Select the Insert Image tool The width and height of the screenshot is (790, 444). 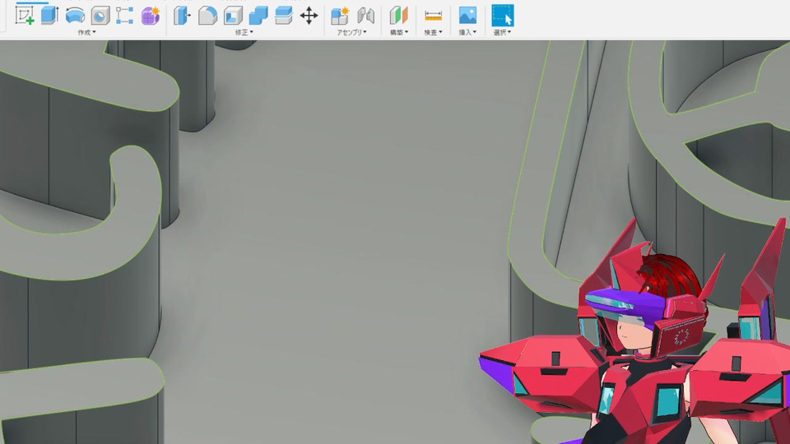click(x=467, y=16)
